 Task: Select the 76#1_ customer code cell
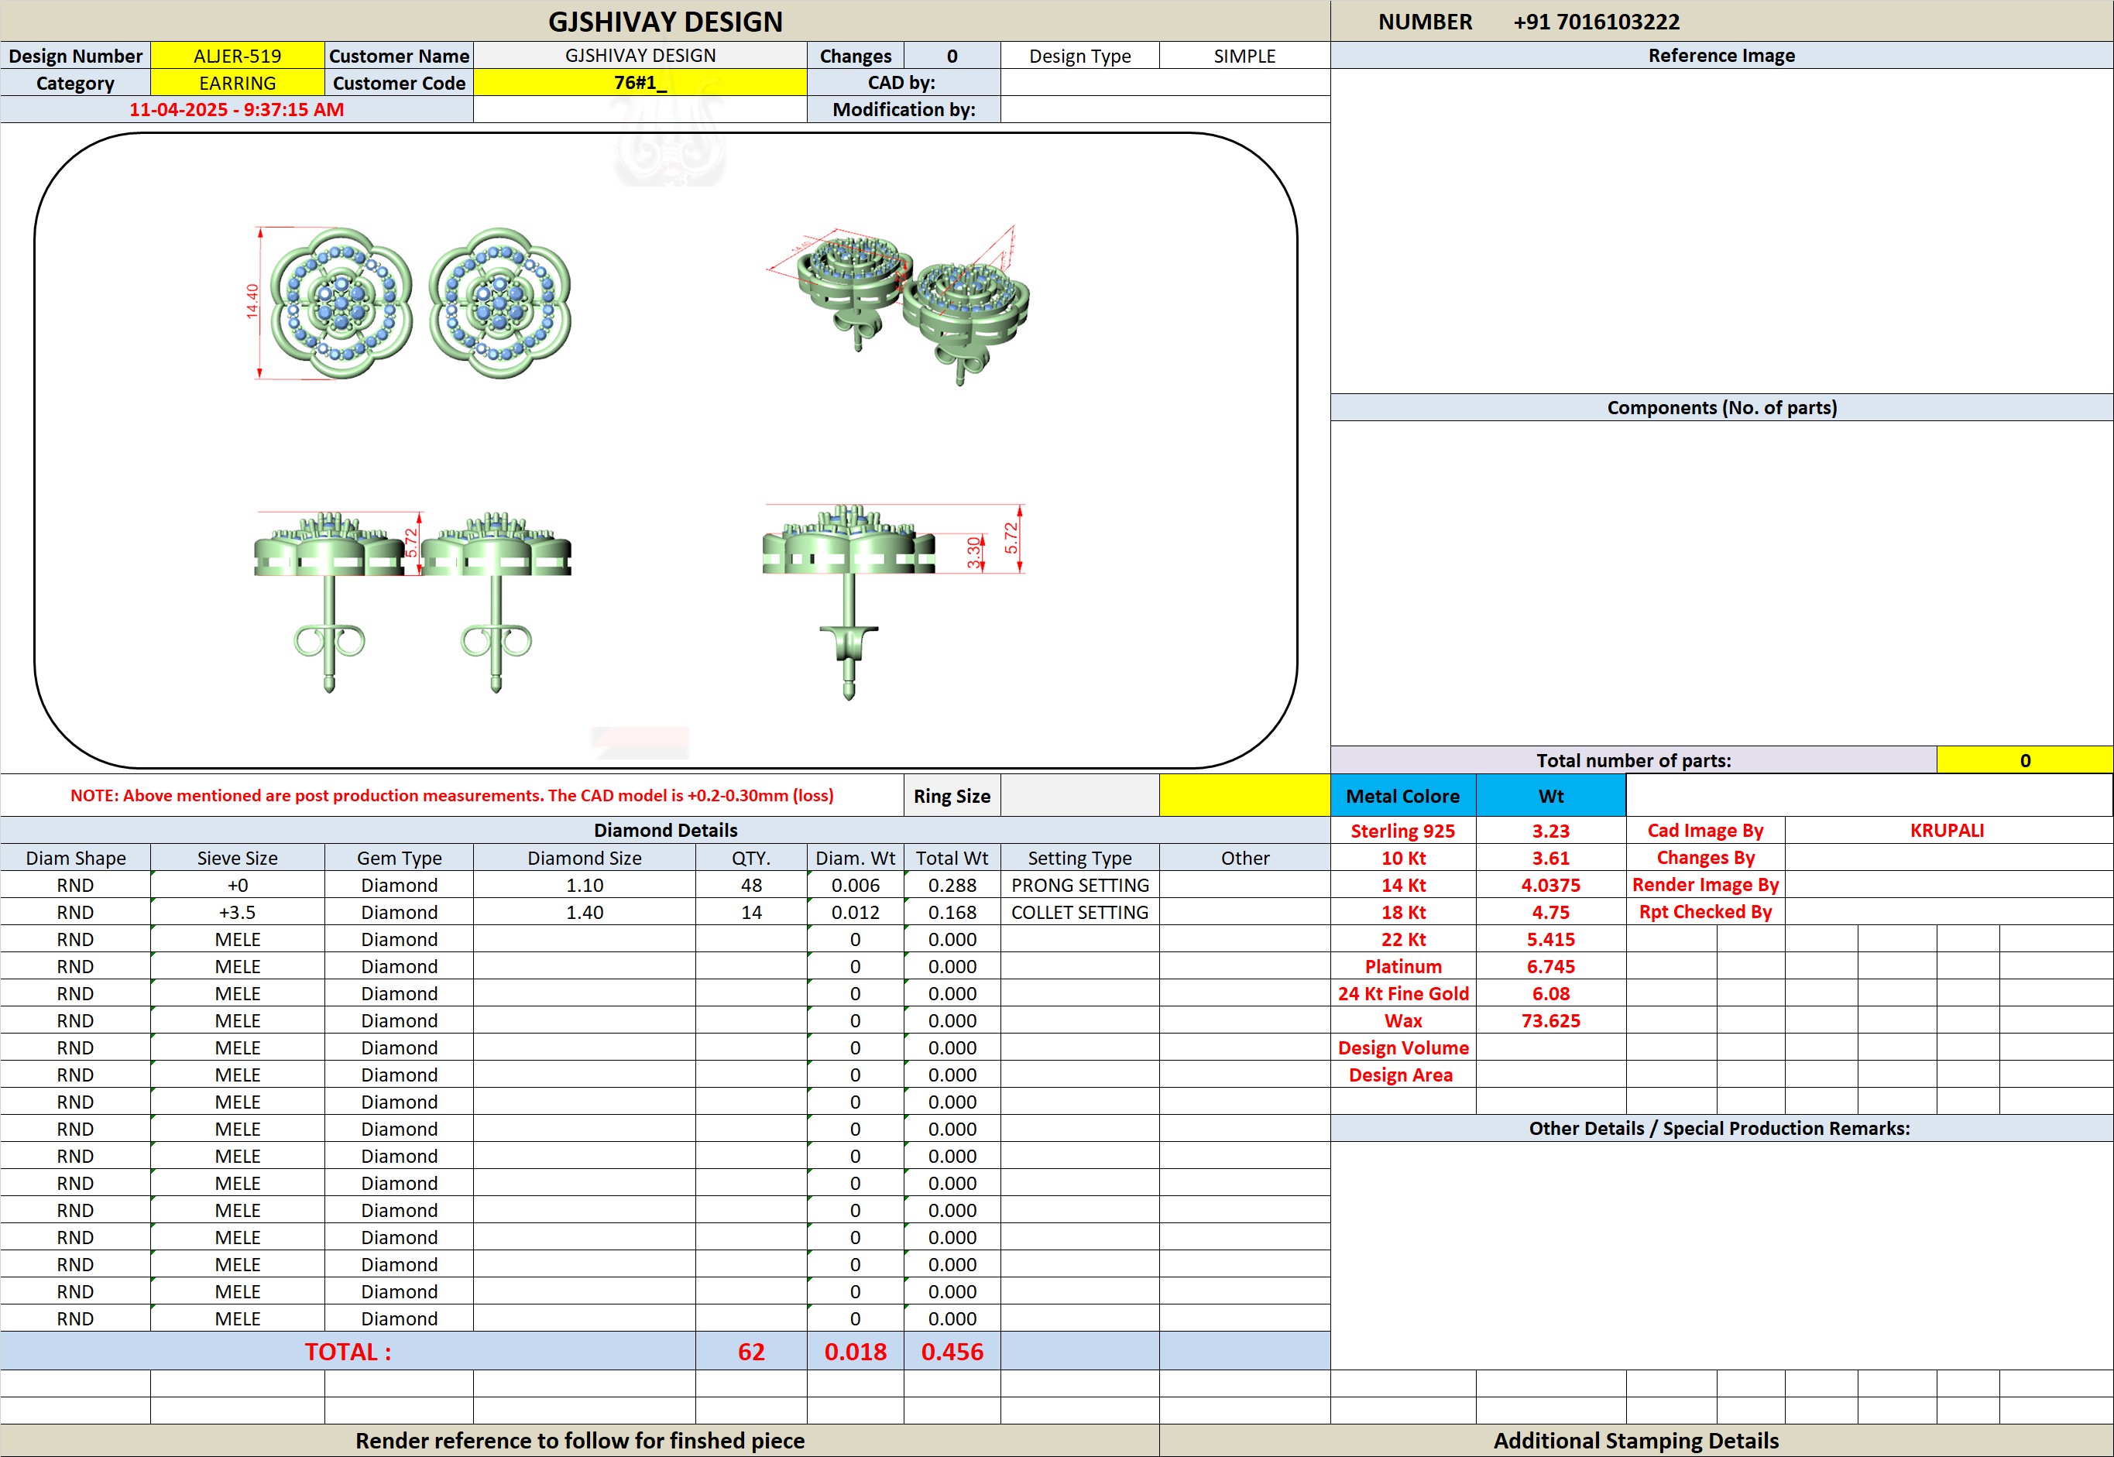click(x=640, y=83)
